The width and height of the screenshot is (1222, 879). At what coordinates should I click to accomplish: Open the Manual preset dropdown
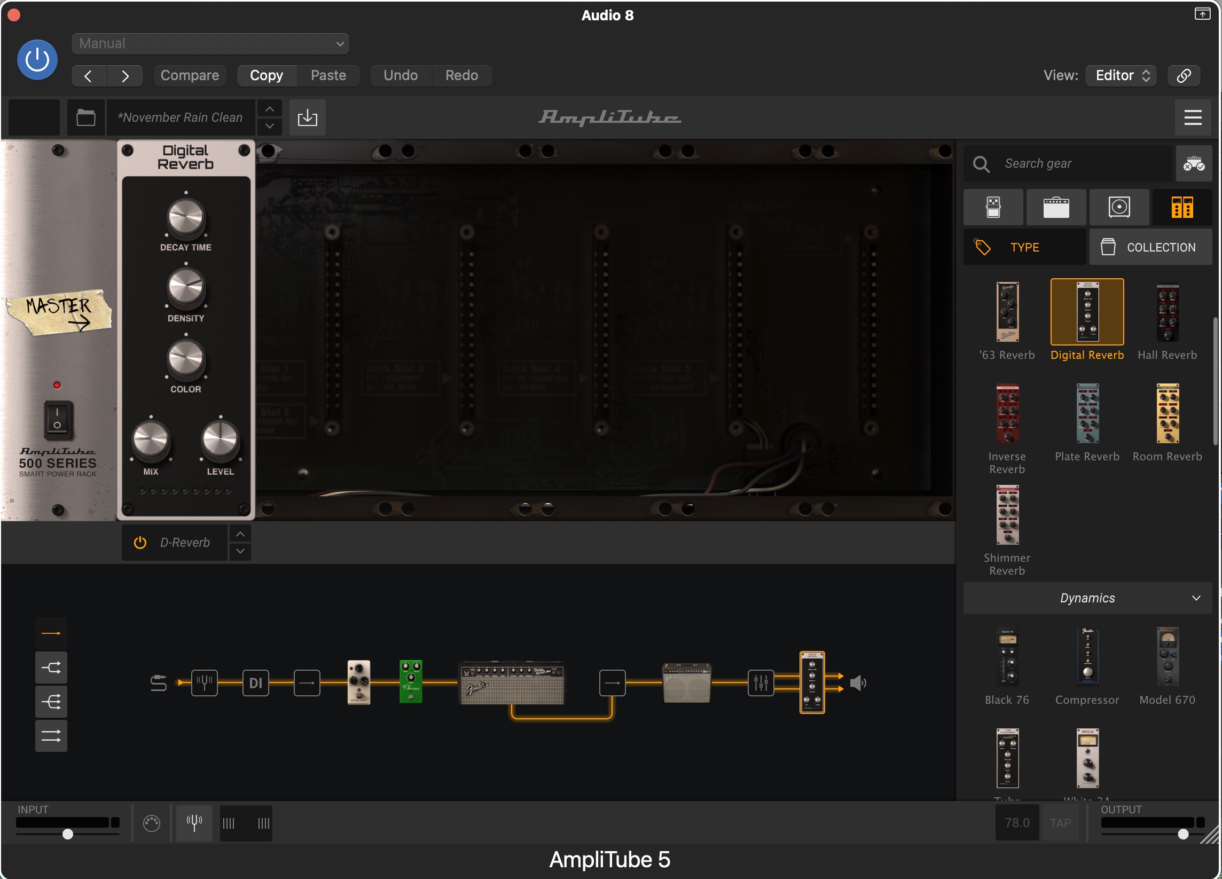click(x=210, y=44)
